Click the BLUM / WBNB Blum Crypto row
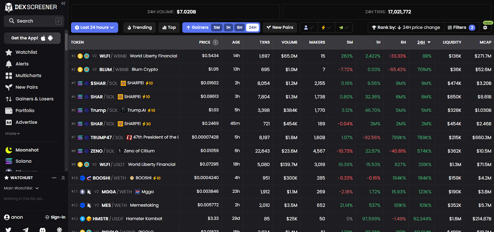 tap(281, 70)
